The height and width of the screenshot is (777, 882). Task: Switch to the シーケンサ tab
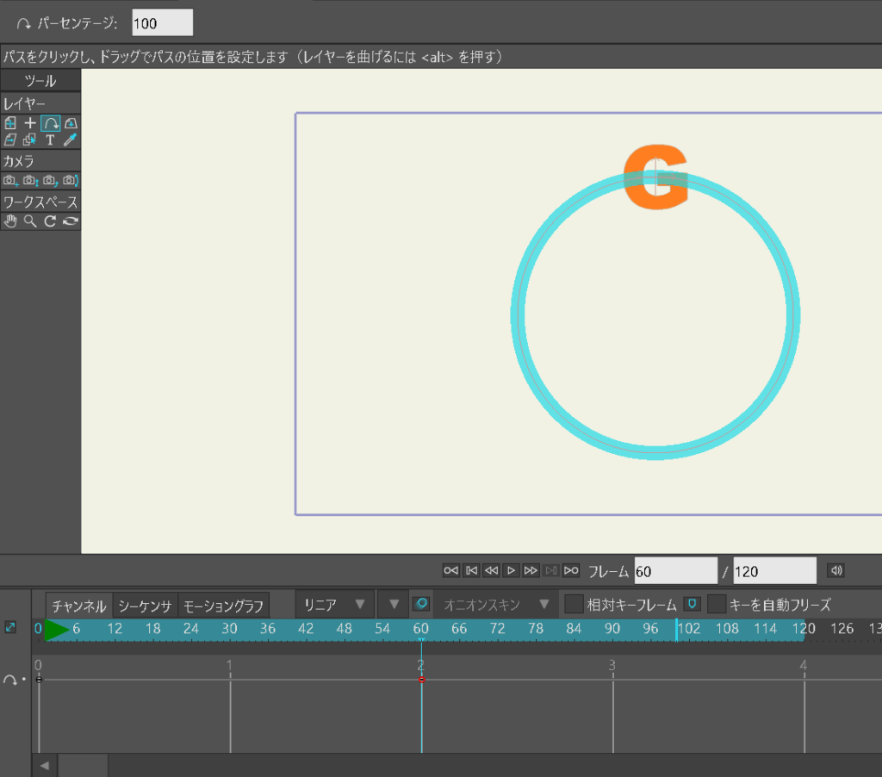pos(145,606)
